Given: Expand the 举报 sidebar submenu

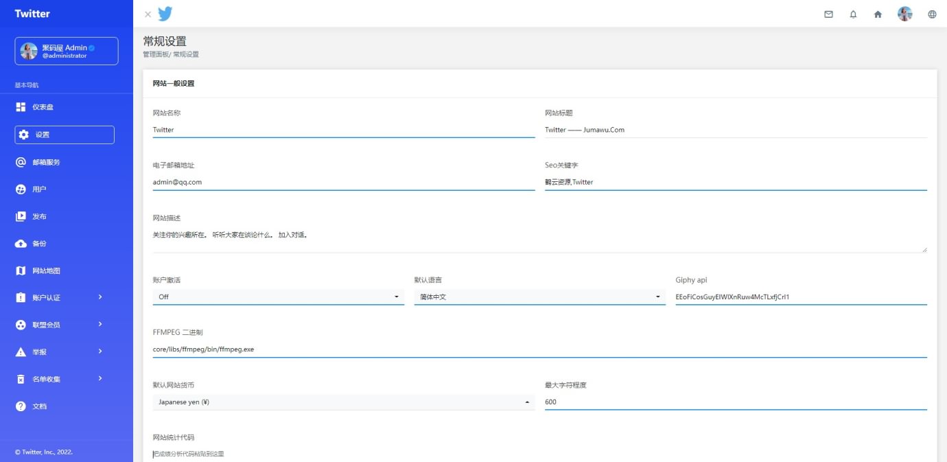Looking at the screenshot, I should coord(100,351).
